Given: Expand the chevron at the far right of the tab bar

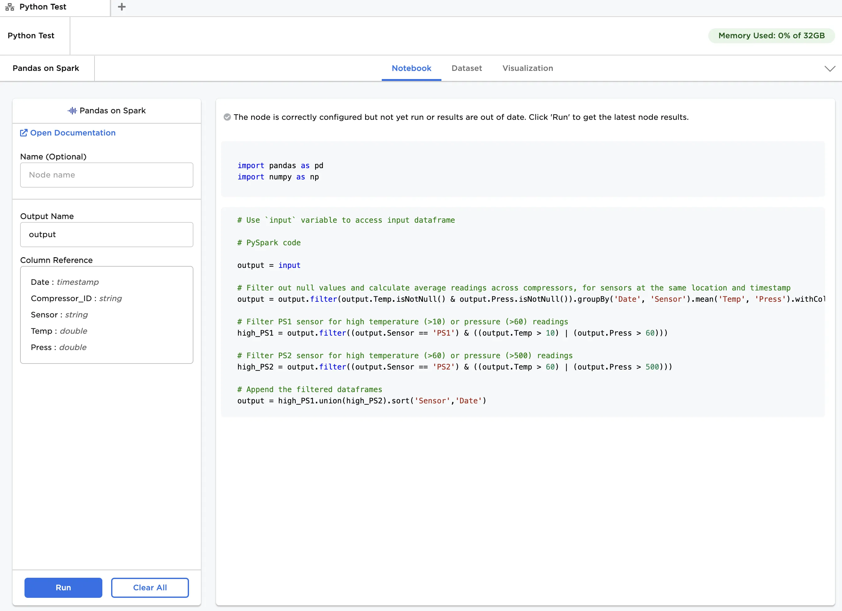Looking at the screenshot, I should click(x=829, y=69).
